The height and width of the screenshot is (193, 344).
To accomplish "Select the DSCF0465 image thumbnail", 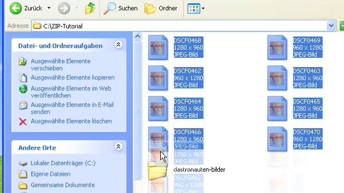I will [x=277, y=109].
